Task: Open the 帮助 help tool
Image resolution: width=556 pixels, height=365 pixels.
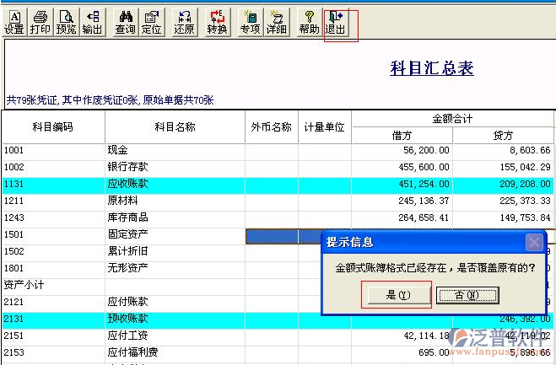Action: click(x=309, y=23)
